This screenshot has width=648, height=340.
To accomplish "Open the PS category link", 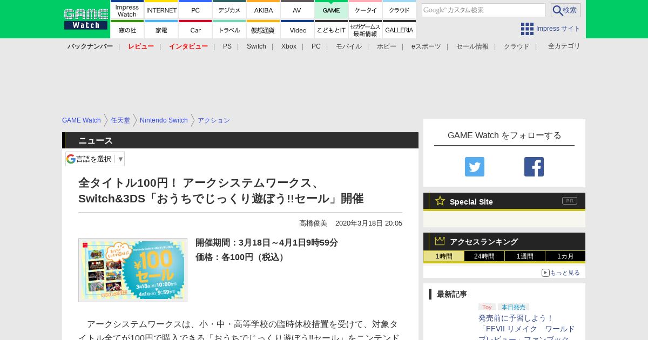I will (x=227, y=46).
